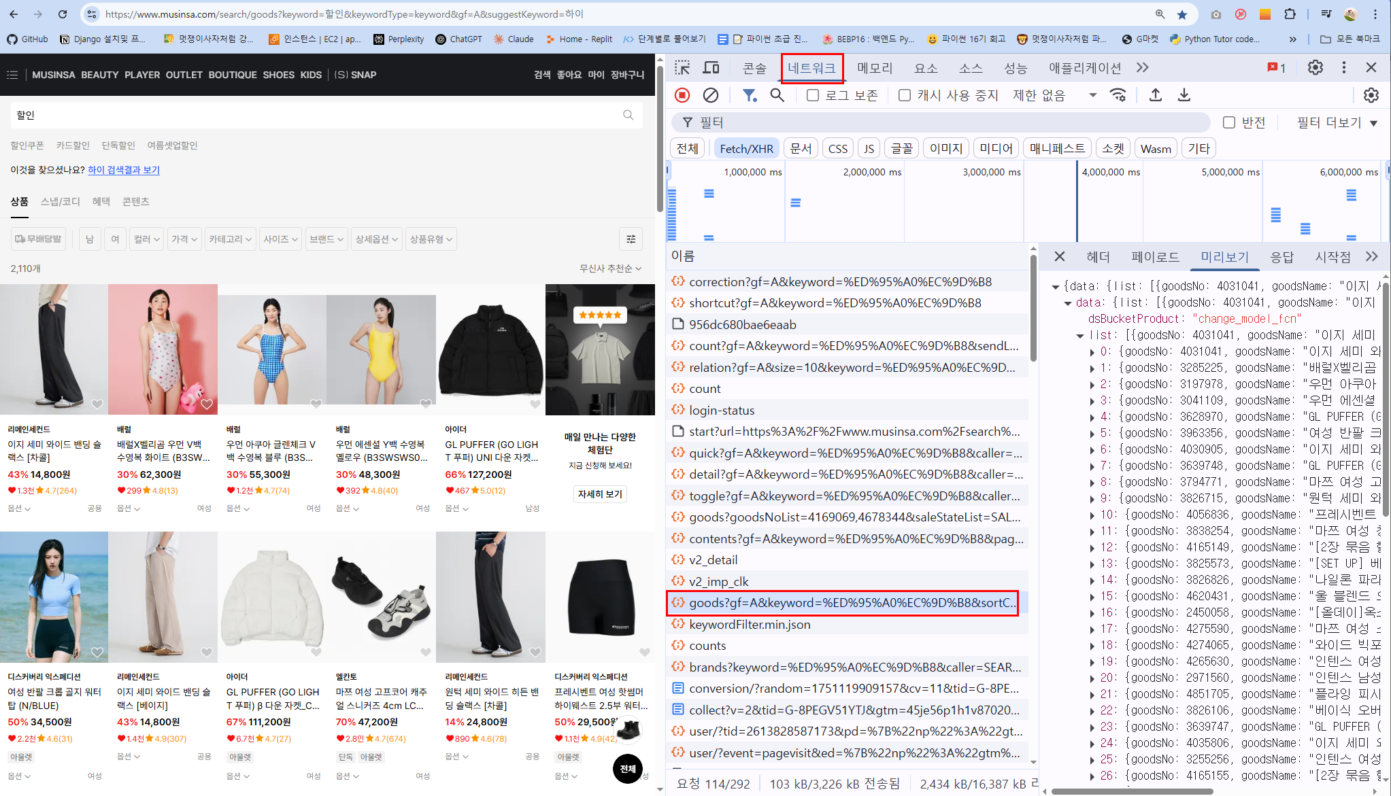This screenshot has height=796, width=1391.
Task: Open the Perplexity bookmark
Action: (399, 39)
